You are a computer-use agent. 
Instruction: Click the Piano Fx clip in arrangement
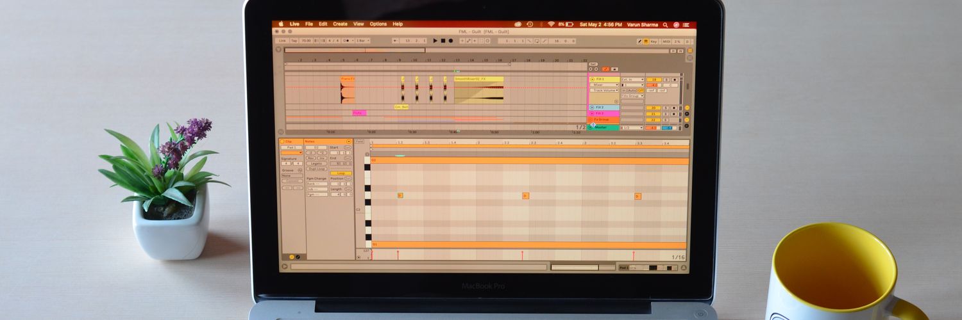coord(348,90)
